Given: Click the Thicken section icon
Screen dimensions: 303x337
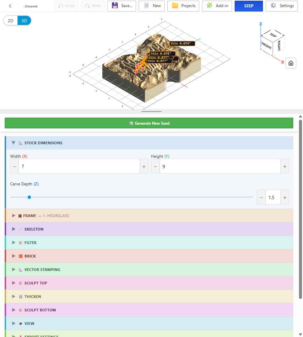Looking at the screenshot, I should [21, 297].
